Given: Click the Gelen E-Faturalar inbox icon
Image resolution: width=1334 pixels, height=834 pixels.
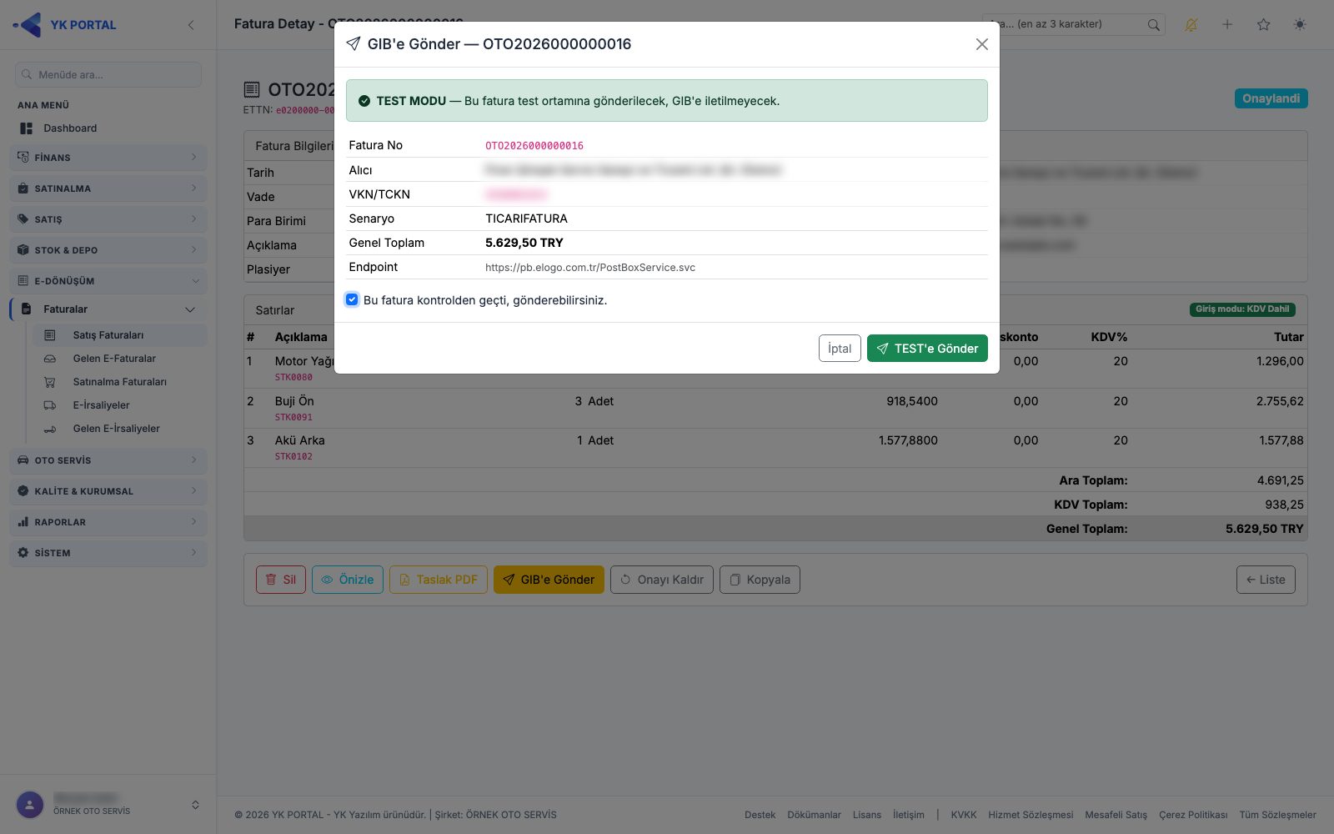Looking at the screenshot, I should coord(50,359).
